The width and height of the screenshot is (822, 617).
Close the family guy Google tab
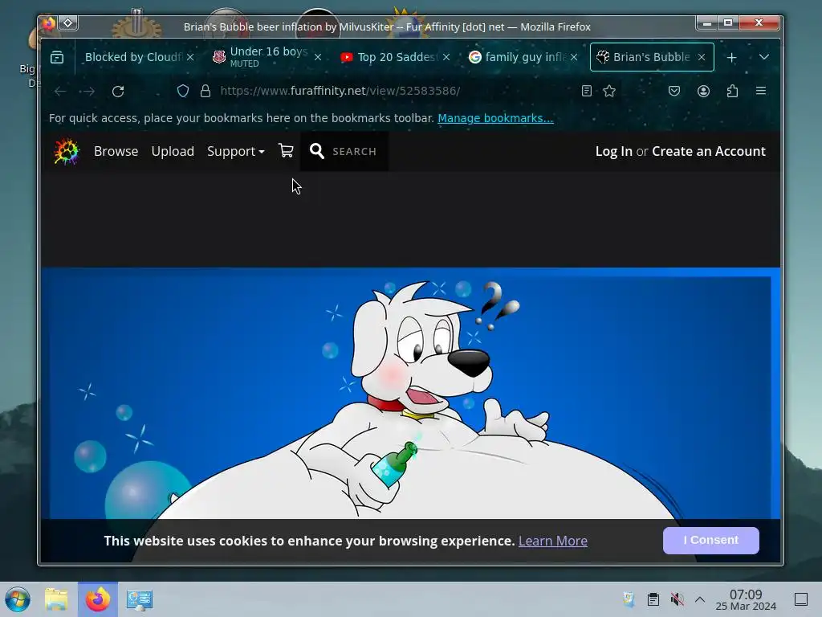(x=574, y=57)
